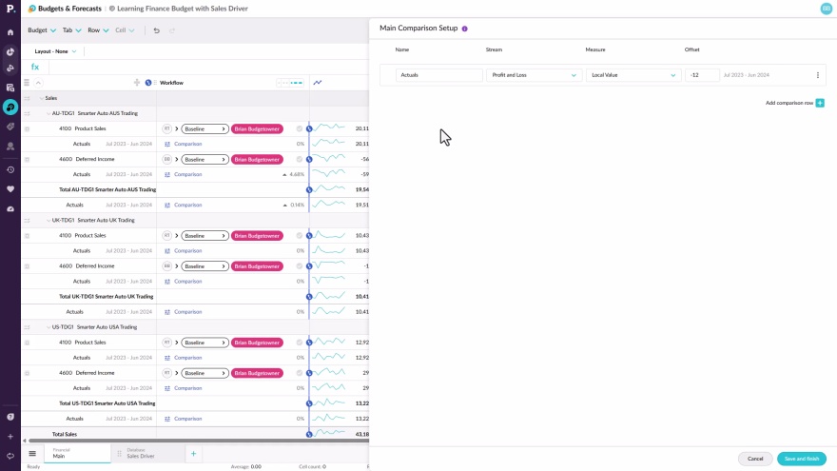837x471 pixels.
Task: Click Brian Budgetowner badge on AUS 4100 Product Sales
Action: [x=257, y=128]
